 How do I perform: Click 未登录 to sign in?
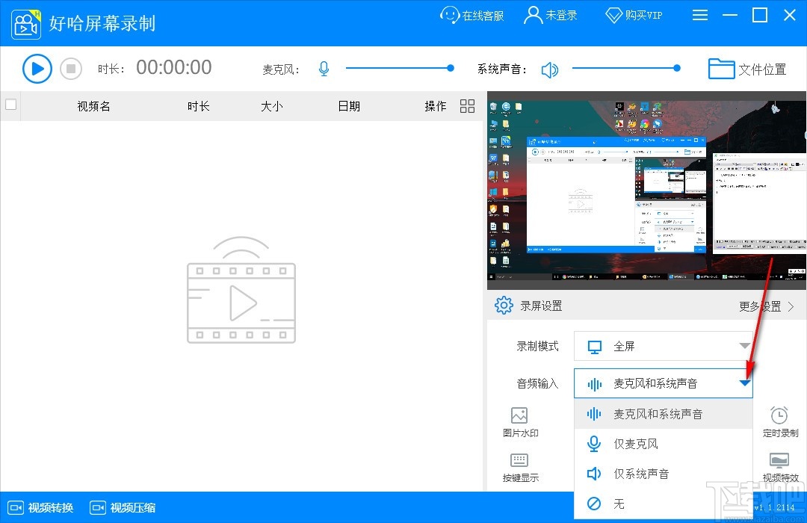[x=551, y=15]
